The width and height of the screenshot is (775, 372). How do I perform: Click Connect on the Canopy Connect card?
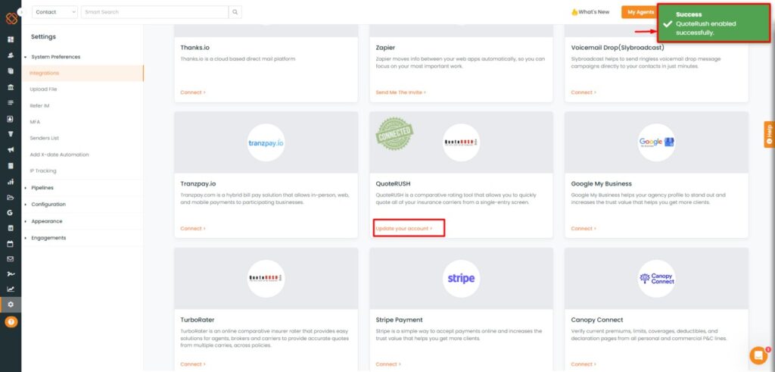coord(584,364)
